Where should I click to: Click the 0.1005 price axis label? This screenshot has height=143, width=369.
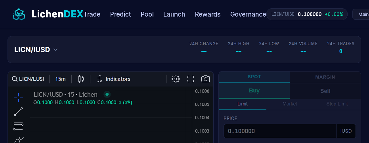[x=202, y=104]
